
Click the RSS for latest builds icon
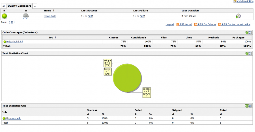coord(220,24)
